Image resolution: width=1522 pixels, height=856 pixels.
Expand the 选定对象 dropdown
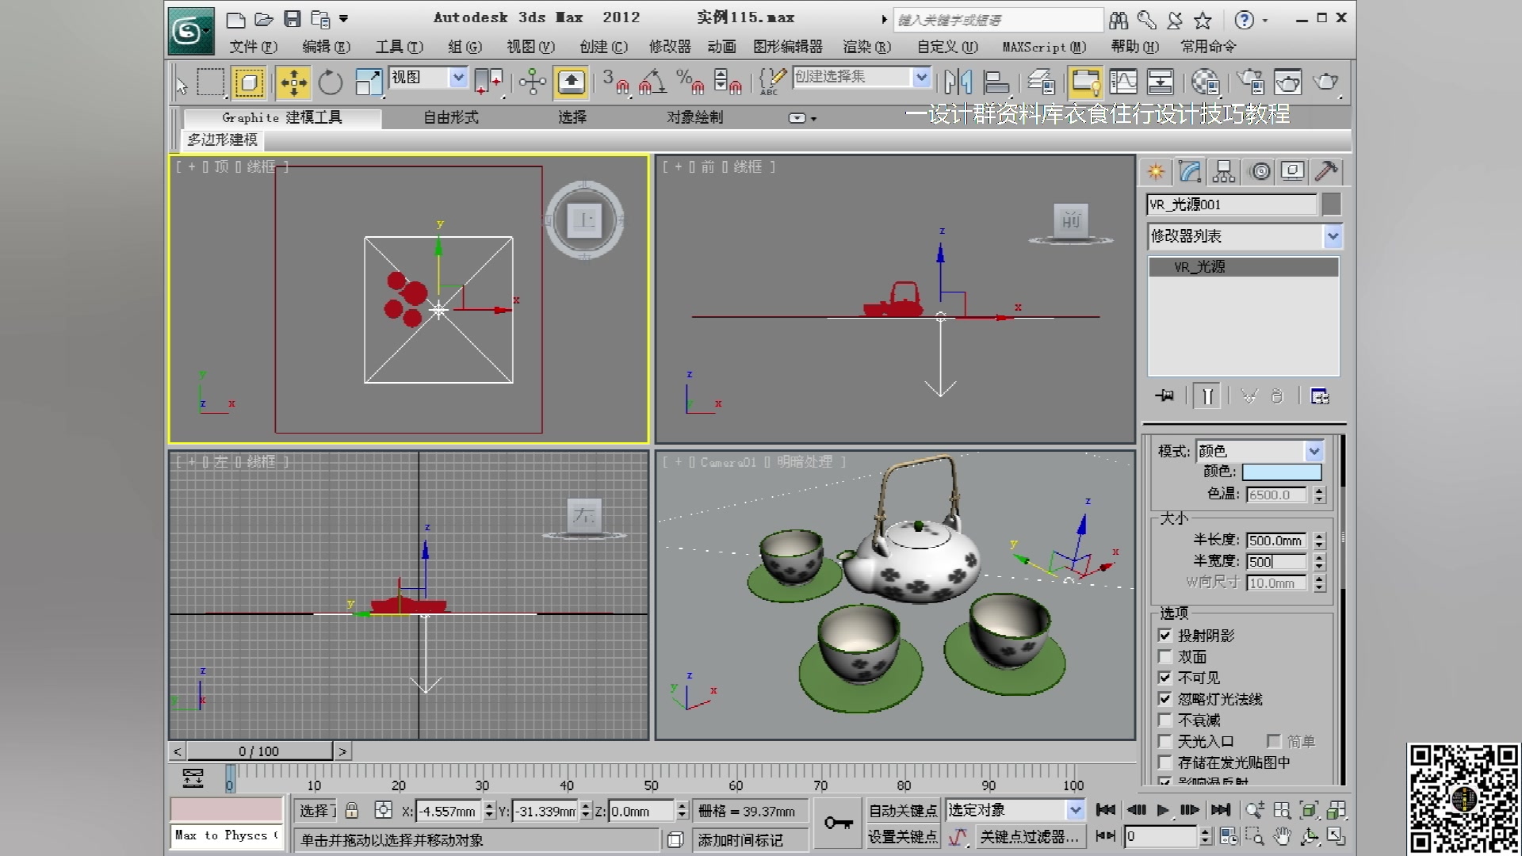click(x=1074, y=810)
